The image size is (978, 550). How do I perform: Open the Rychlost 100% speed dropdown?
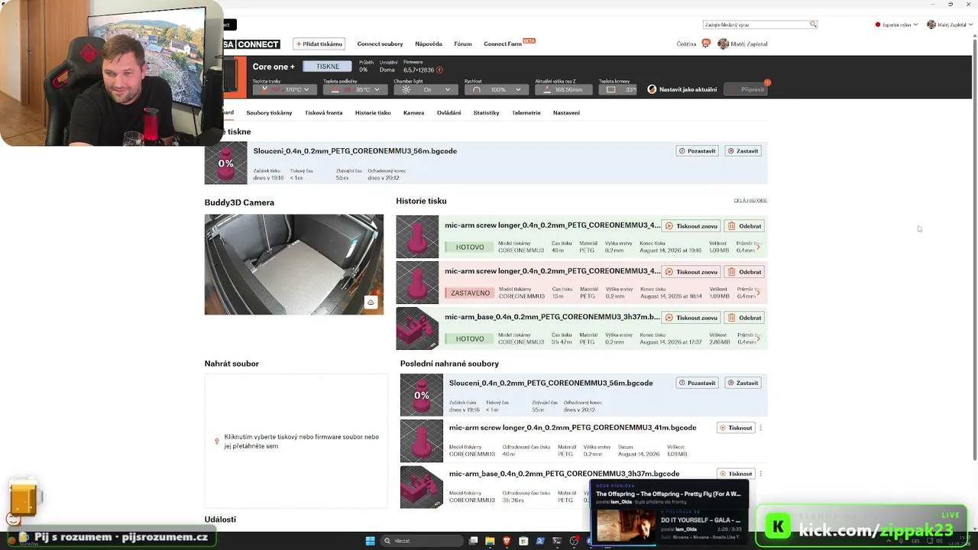click(x=497, y=89)
